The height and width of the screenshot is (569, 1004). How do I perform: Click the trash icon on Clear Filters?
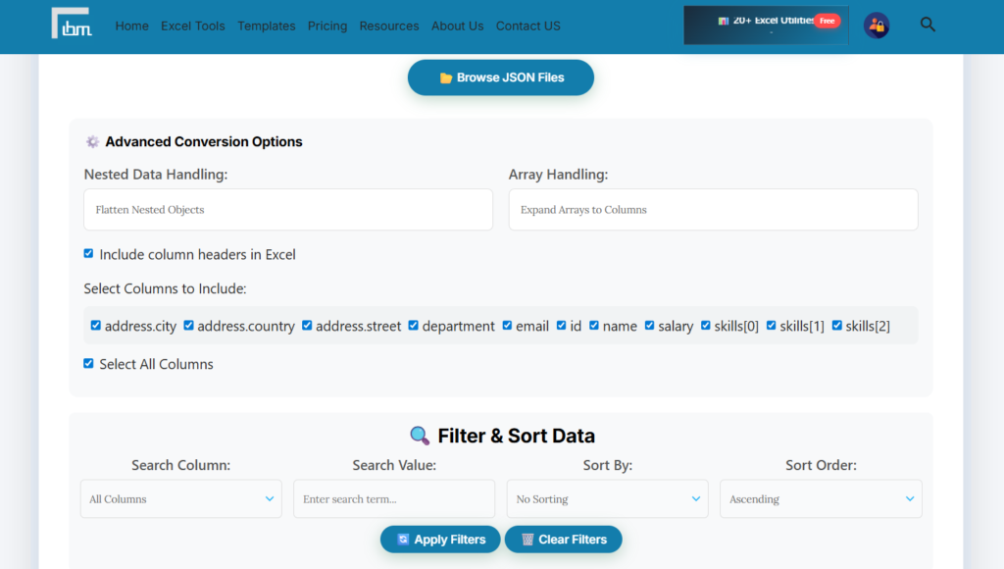click(525, 539)
